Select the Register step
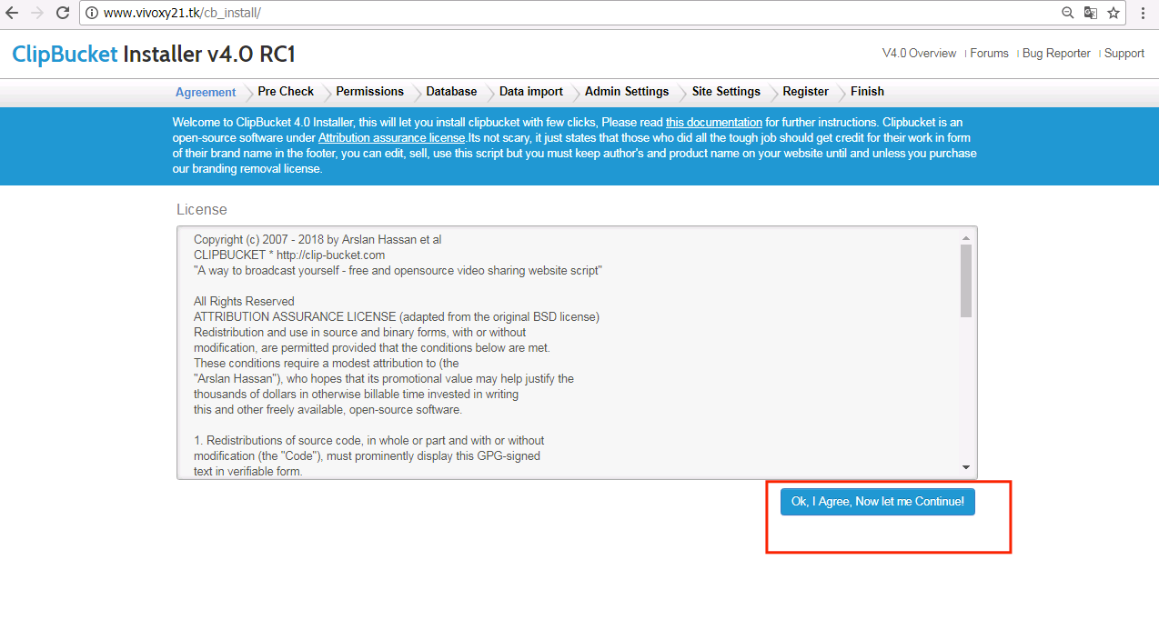This screenshot has width=1159, height=640. [x=806, y=92]
